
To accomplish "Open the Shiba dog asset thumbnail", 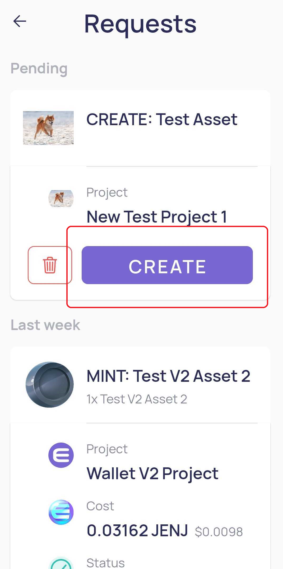I will (48, 128).
